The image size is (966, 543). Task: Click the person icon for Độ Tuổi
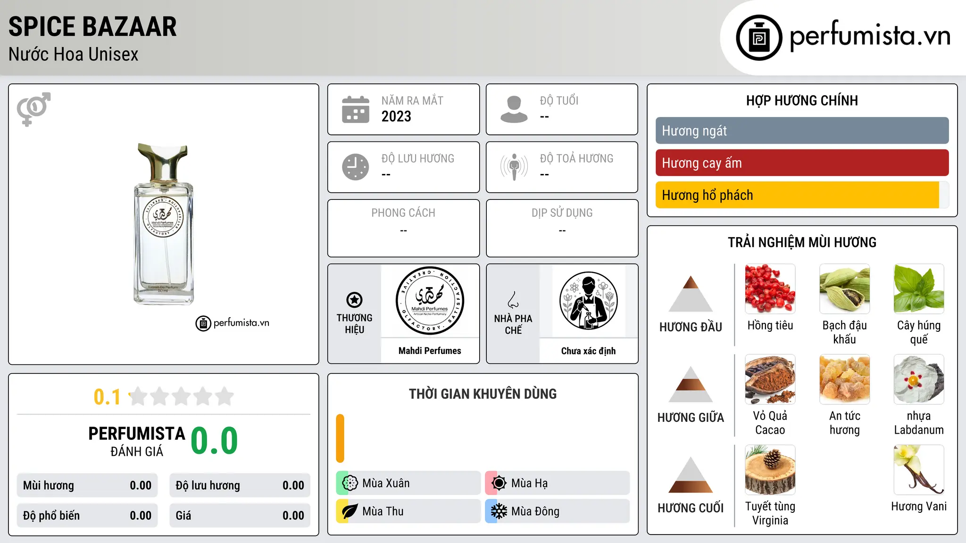click(514, 109)
